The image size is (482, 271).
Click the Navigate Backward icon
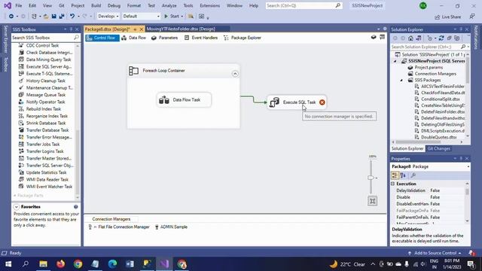coord(11,17)
